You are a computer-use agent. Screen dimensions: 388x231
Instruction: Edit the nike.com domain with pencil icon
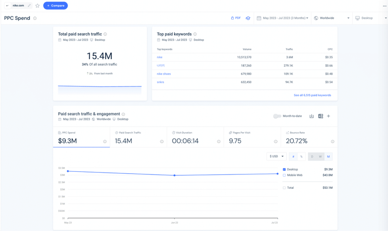click(29, 5)
